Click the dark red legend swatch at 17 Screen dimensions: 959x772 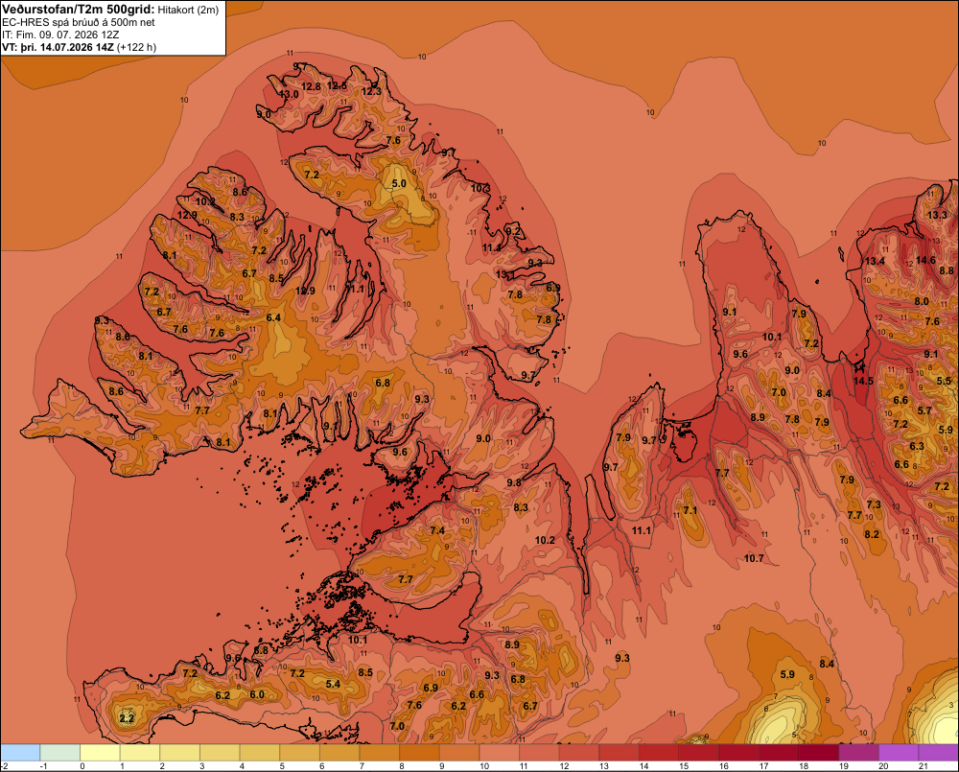tap(779, 752)
